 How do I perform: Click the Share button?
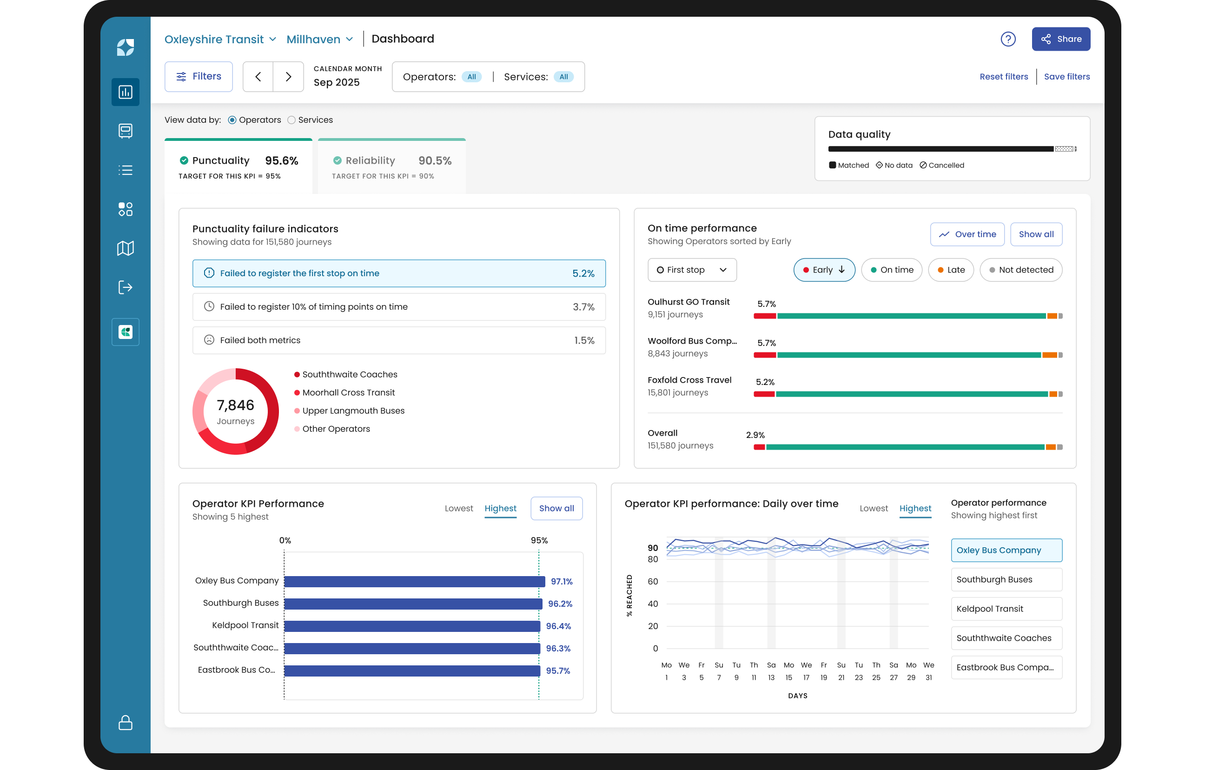point(1060,39)
